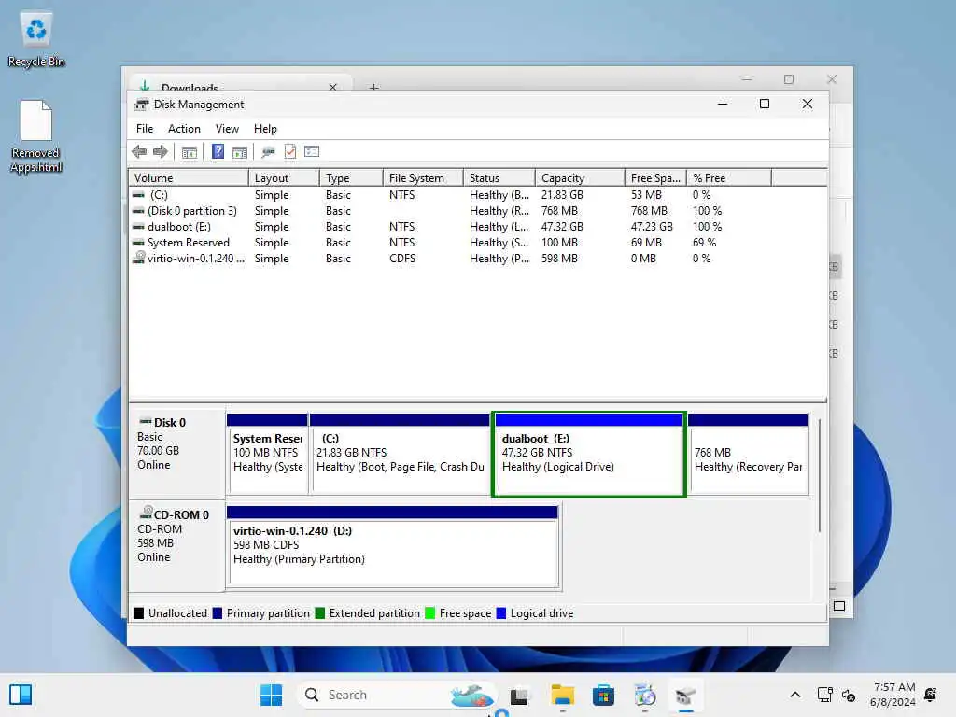Click the Back arrow in Disk Management toolbar
This screenshot has height=717, width=956.
[x=139, y=152]
